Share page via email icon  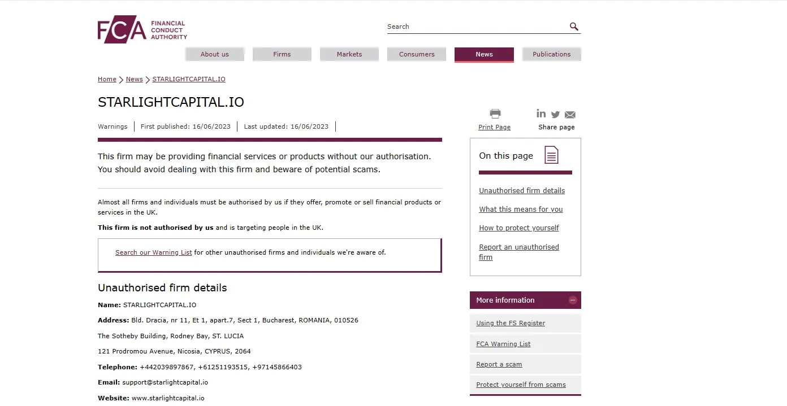[x=570, y=115]
